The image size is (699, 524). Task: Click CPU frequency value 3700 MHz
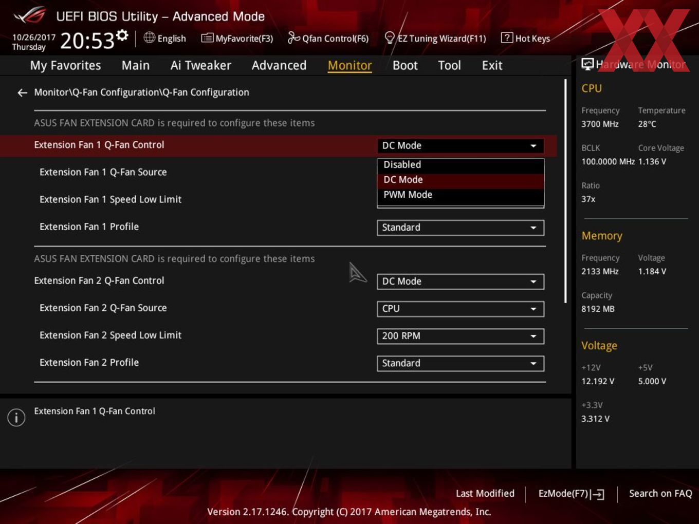(x=600, y=124)
